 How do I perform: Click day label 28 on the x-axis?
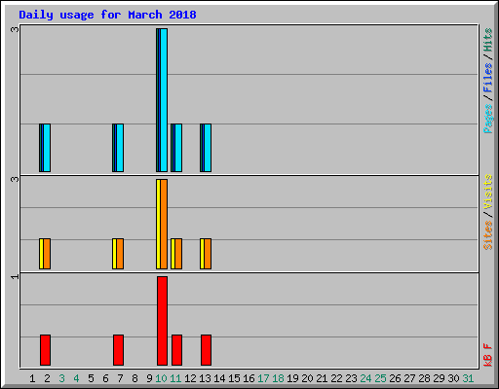(424, 378)
